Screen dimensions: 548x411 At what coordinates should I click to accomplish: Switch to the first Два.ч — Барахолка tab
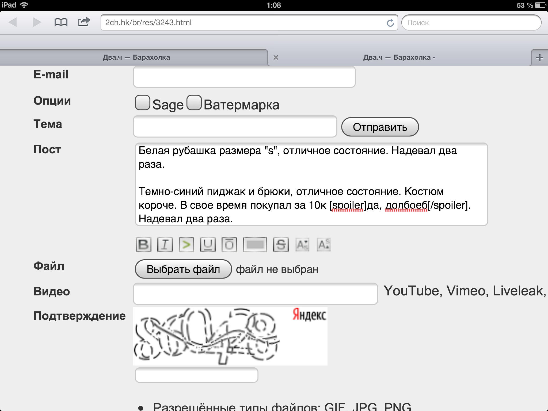(x=136, y=58)
